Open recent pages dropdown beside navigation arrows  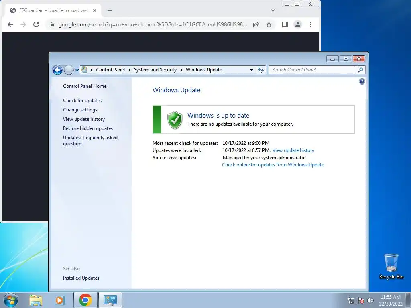pyautogui.click(x=77, y=70)
